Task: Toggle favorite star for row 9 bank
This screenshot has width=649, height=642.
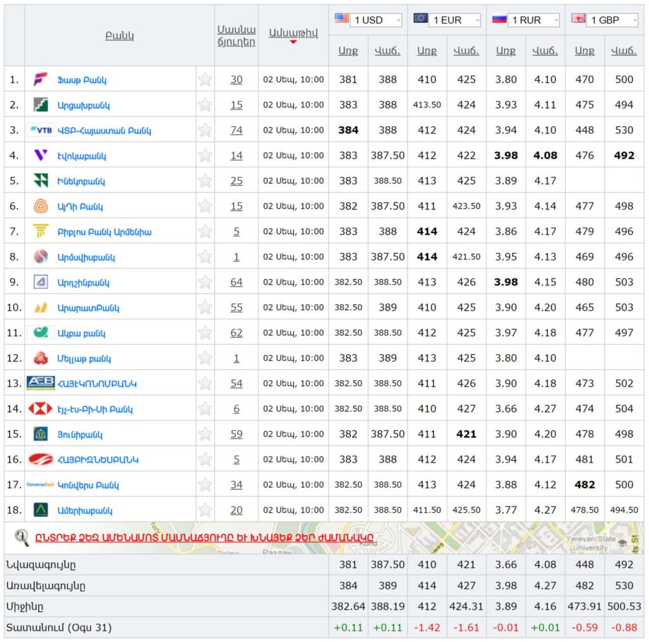Action: pos(205,283)
